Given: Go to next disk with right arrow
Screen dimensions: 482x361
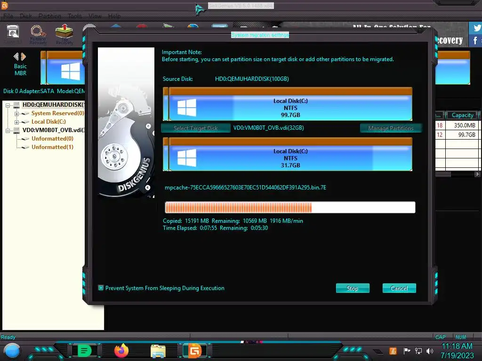Looking at the screenshot, I should tap(24, 56).
